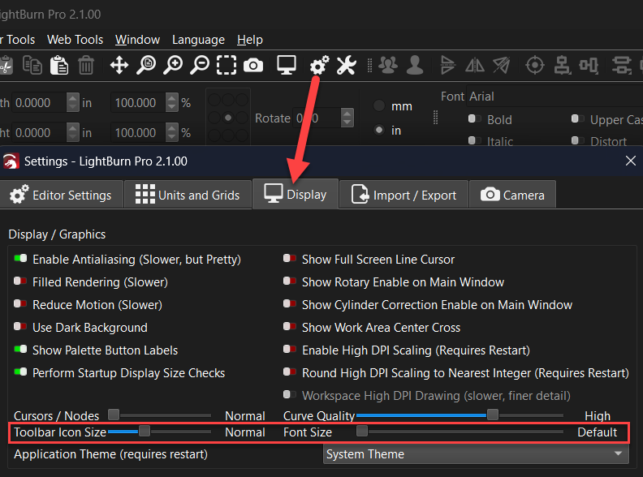Open the Font Arial dropdown
This screenshot has height=477, width=643.
point(555,97)
